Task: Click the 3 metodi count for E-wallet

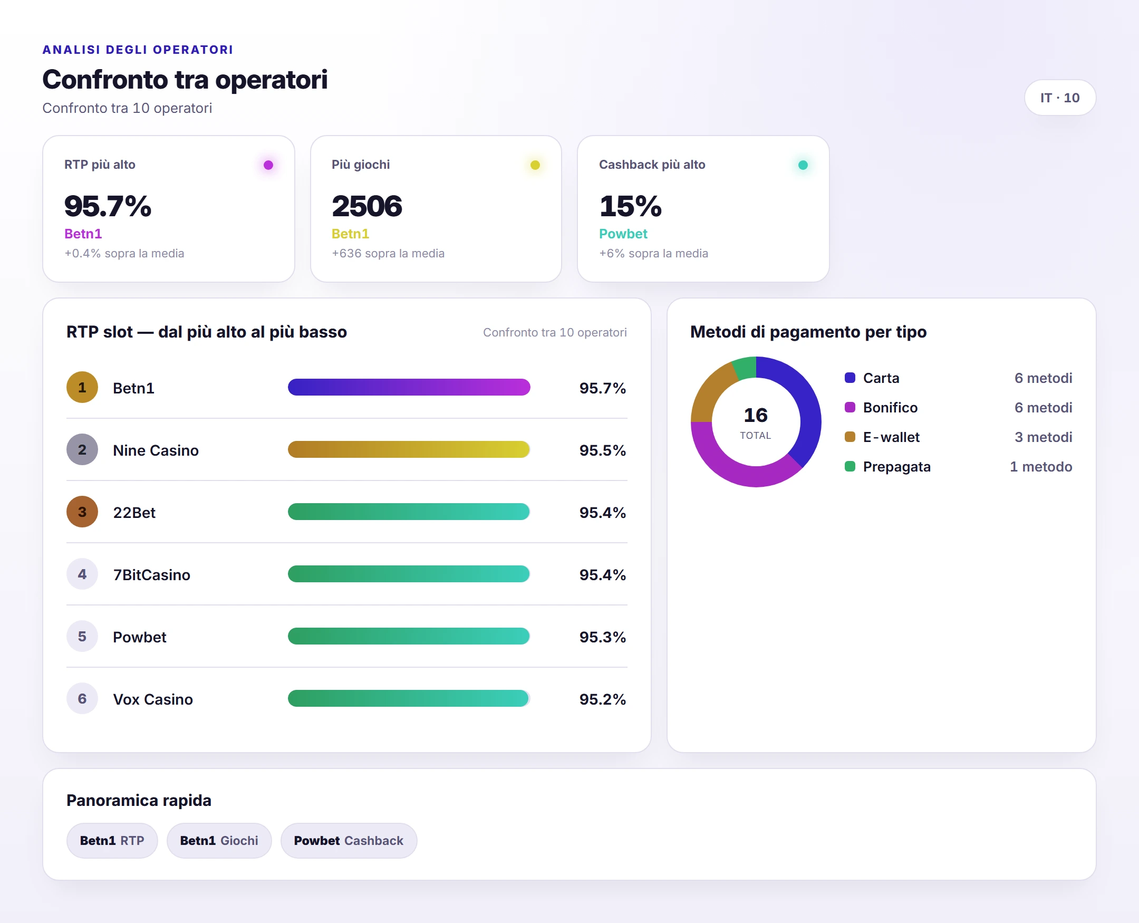Action: (x=1044, y=437)
